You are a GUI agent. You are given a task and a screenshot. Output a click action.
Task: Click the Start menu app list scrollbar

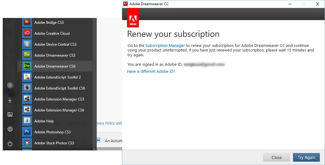point(94,82)
